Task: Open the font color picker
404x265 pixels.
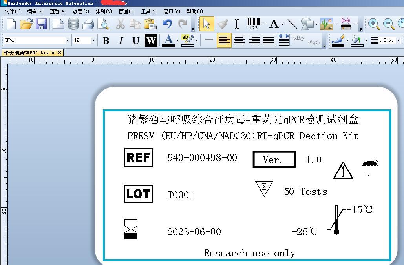Action: point(168,40)
